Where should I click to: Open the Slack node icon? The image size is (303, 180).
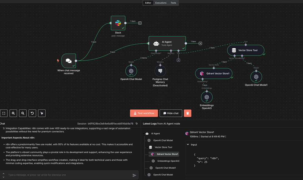118,23
